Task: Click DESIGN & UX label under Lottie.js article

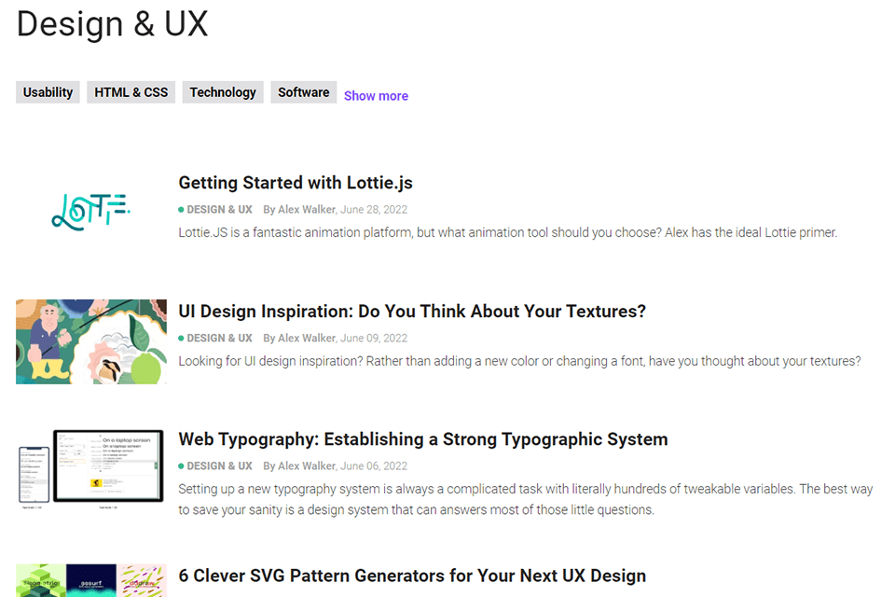Action: (219, 210)
